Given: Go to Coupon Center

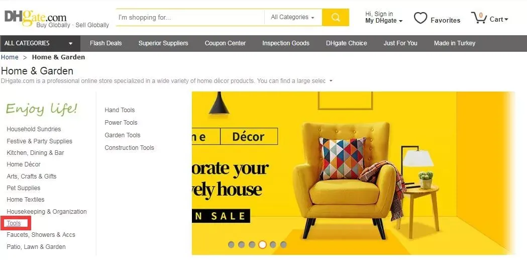Looking at the screenshot, I should coord(225,43).
